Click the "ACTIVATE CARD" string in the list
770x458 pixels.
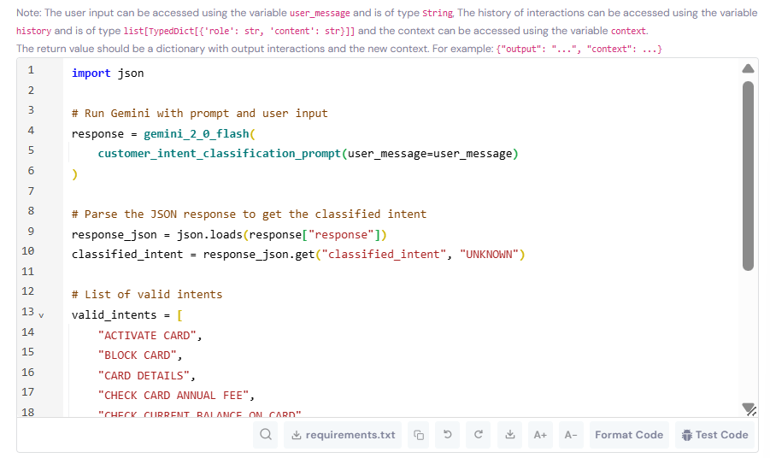tap(150, 336)
